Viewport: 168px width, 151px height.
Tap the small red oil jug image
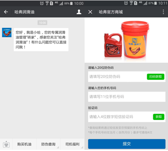tap(113, 45)
